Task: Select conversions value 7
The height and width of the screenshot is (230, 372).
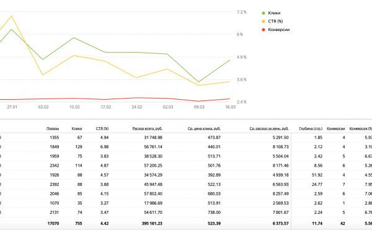Action: pyautogui.click(x=343, y=185)
